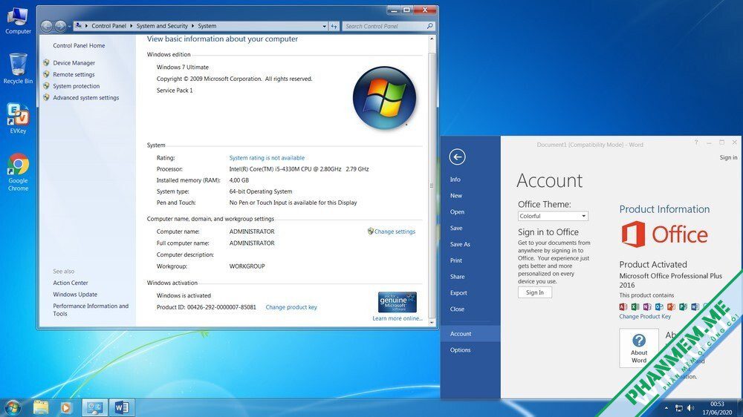Click the System rating is not available link
This screenshot has width=743, height=417.
pyautogui.click(x=267, y=157)
